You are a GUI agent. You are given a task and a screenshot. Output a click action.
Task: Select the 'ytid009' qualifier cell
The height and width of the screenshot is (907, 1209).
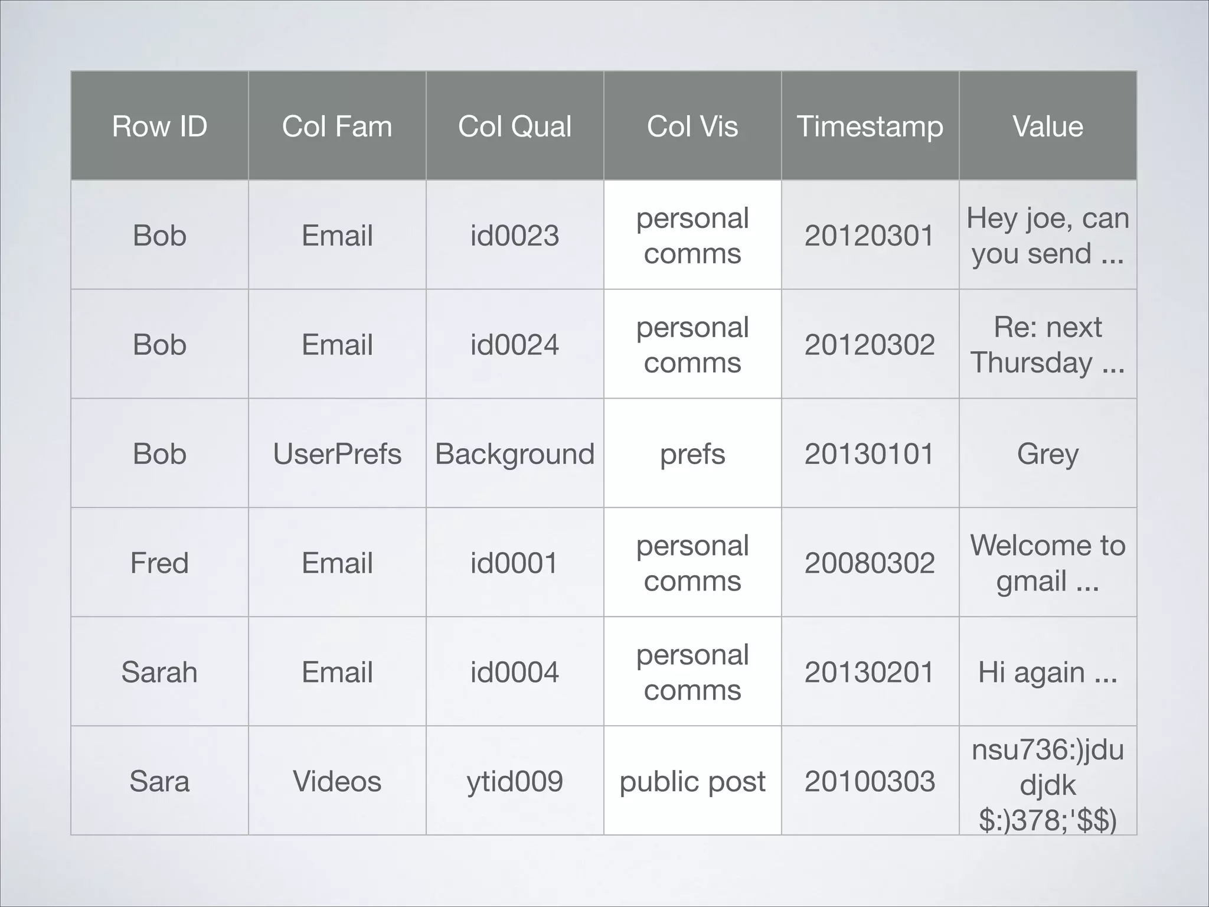point(515,781)
